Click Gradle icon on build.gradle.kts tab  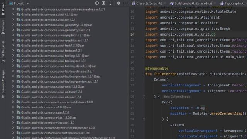pos(171,3)
